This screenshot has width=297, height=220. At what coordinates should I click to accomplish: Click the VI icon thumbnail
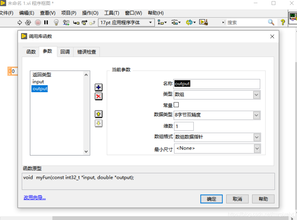(293, 18)
